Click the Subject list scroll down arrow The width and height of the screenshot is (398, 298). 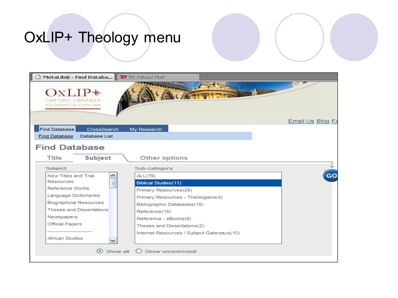113,240
